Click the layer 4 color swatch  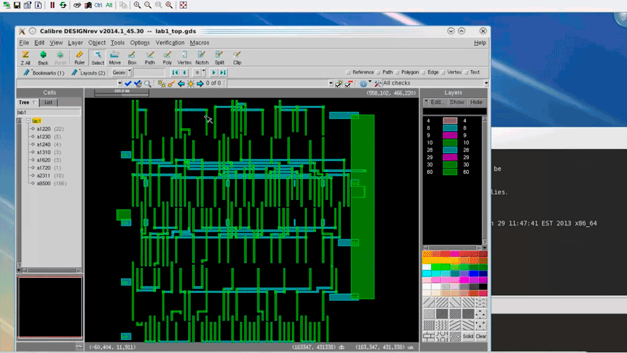pyautogui.click(x=450, y=120)
